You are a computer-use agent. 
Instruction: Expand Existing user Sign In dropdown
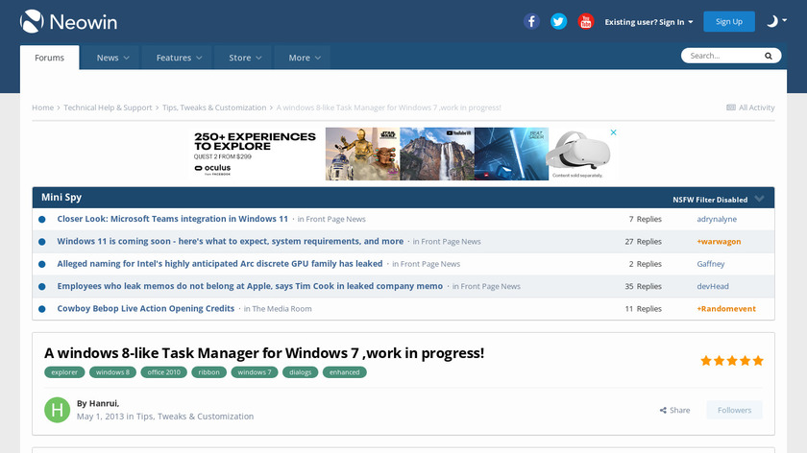tap(649, 22)
